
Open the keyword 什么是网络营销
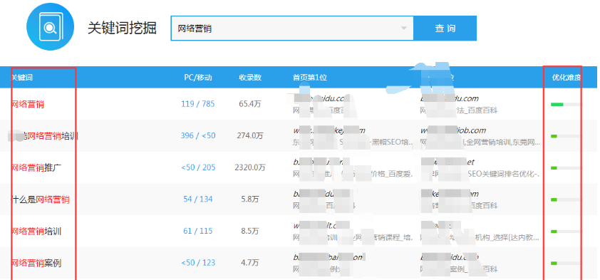(40, 199)
